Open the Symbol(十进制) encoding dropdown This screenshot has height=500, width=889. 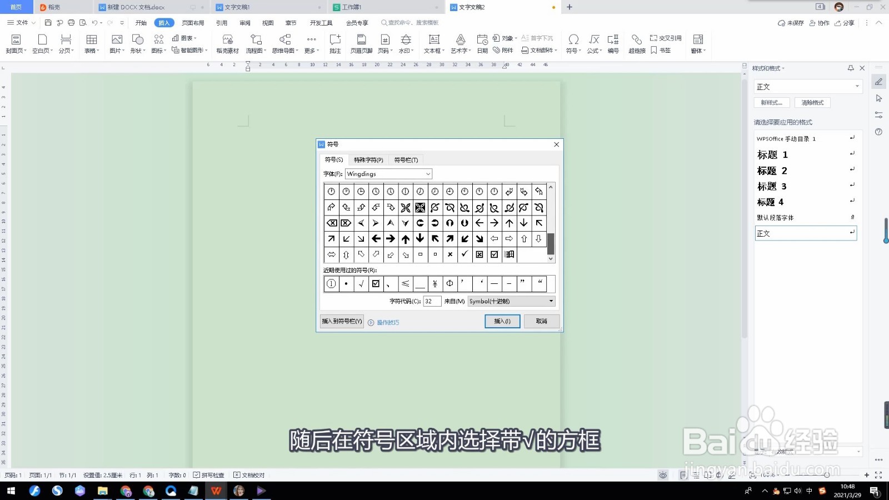click(550, 301)
